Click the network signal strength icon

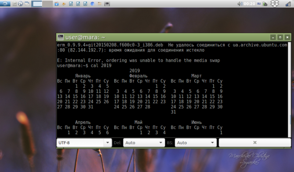(x=288, y=4)
